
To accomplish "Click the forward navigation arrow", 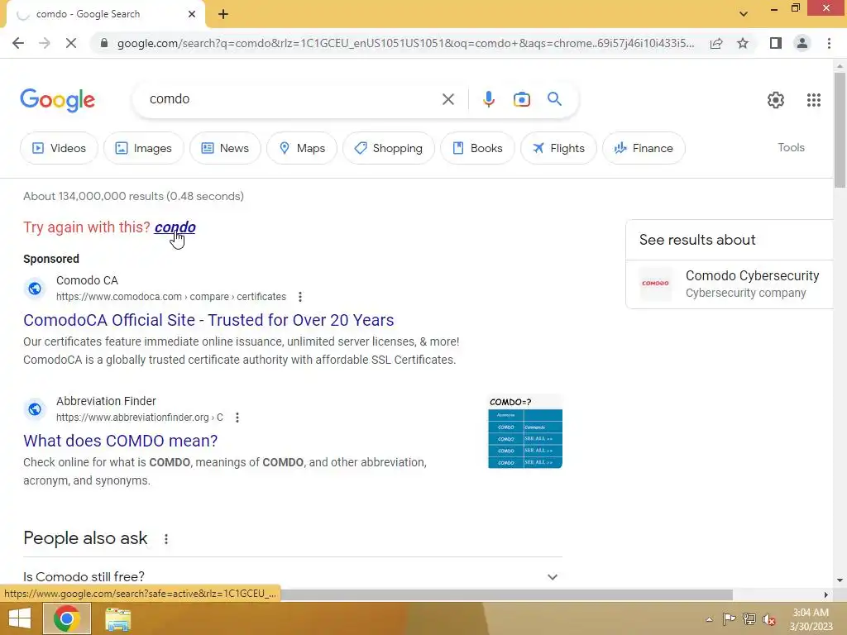I will 45,43.
